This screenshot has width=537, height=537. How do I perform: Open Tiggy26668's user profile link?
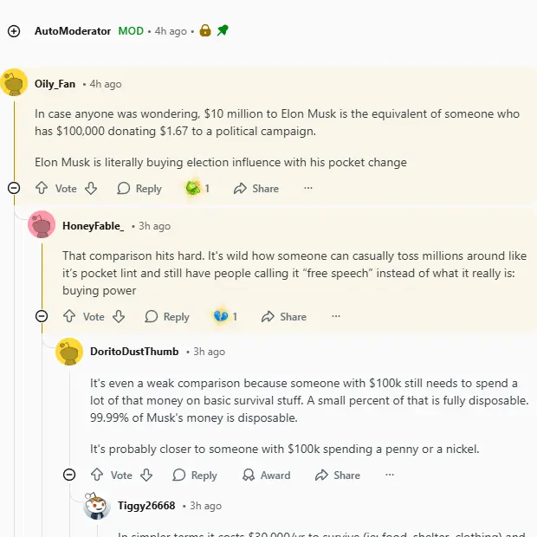click(x=146, y=506)
